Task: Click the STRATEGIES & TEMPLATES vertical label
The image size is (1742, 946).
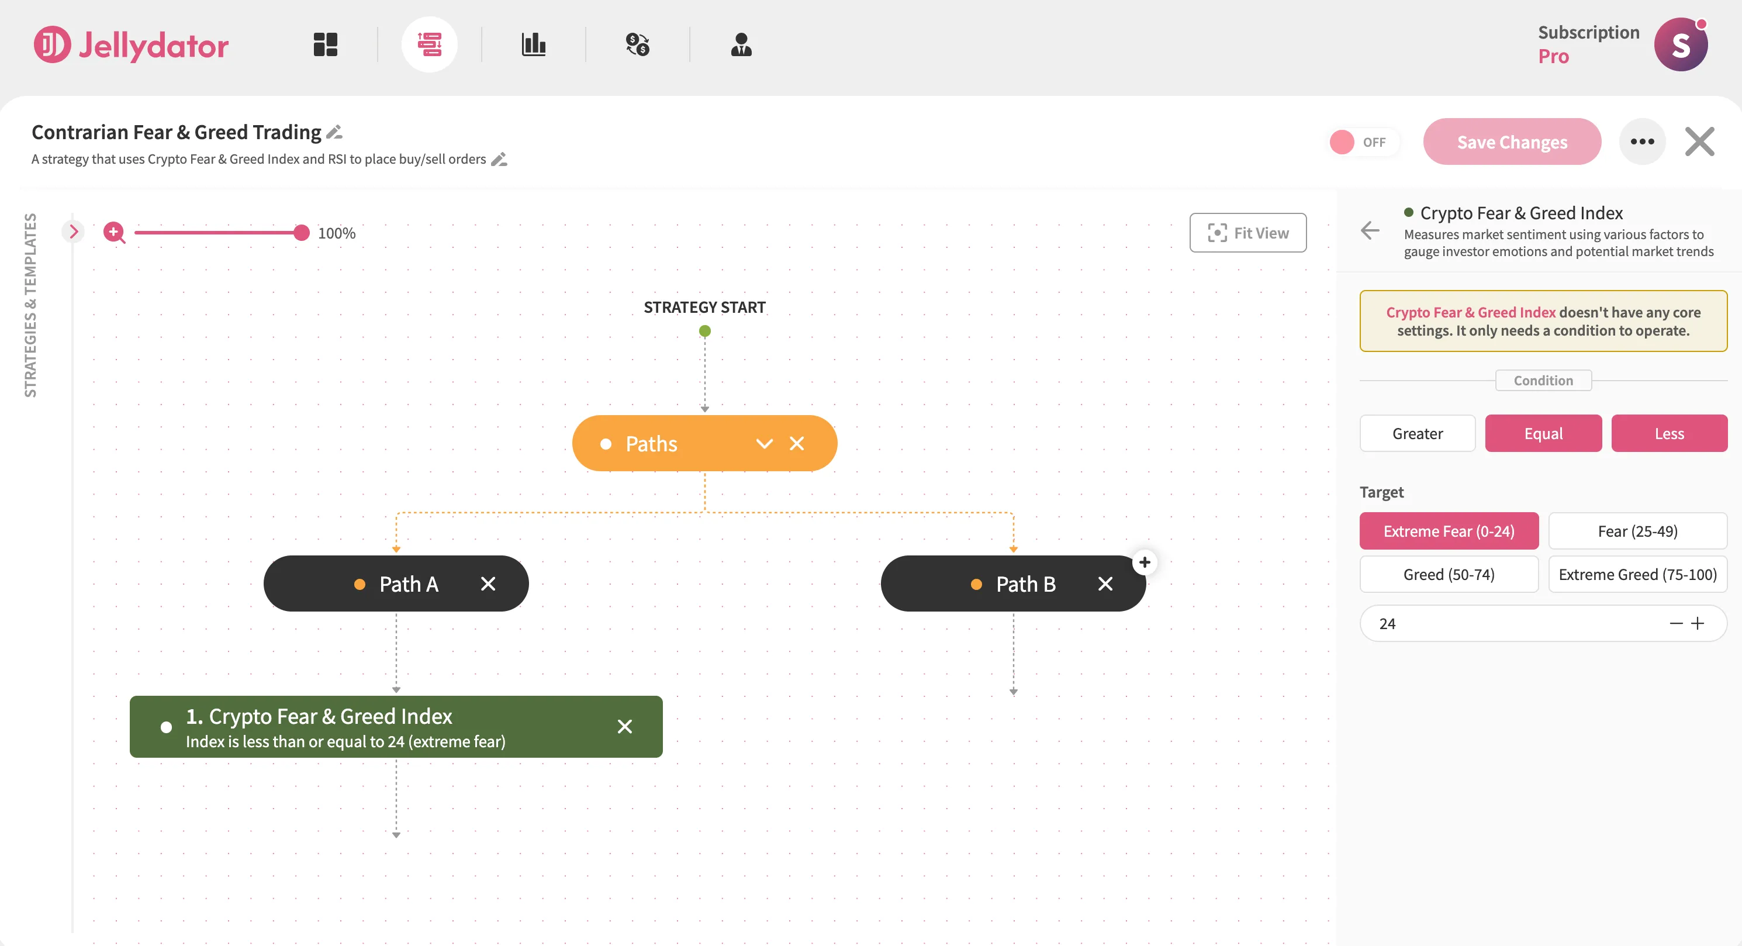Action: pyautogui.click(x=30, y=305)
